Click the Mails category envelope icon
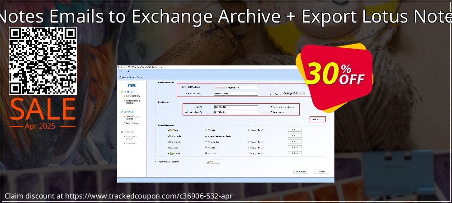This screenshot has width=452, height=203. (172, 130)
